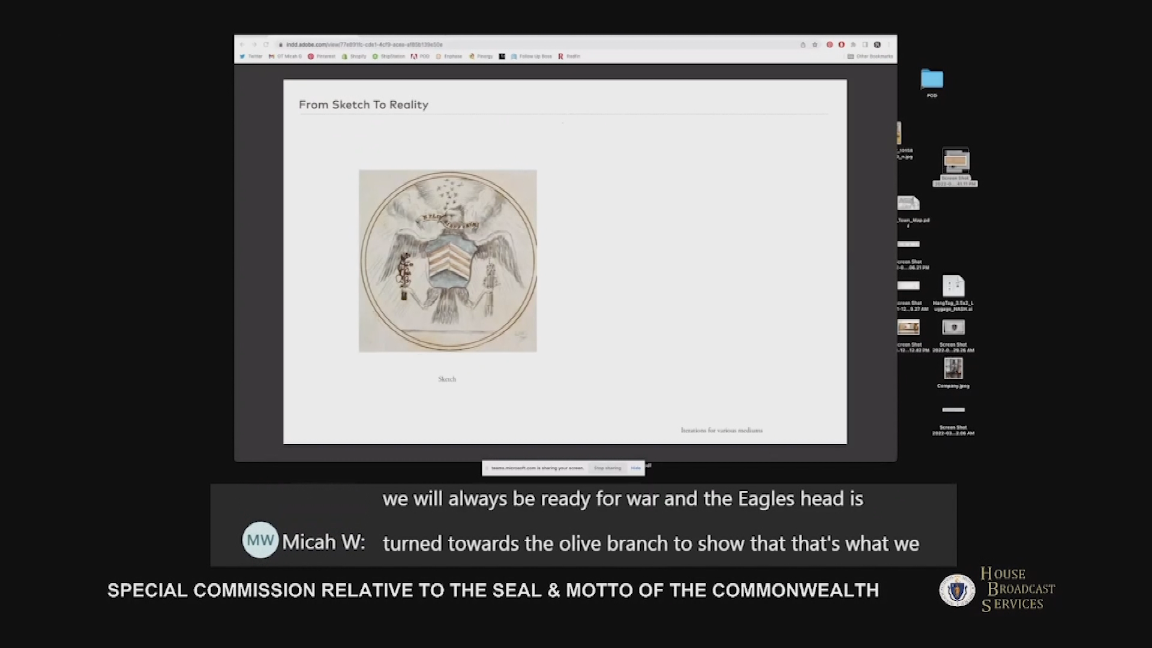This screenshot has width=1152, height=648.
Task: Click the share icon in address bar
Action: pyautogui.click(x=803, y=44)
